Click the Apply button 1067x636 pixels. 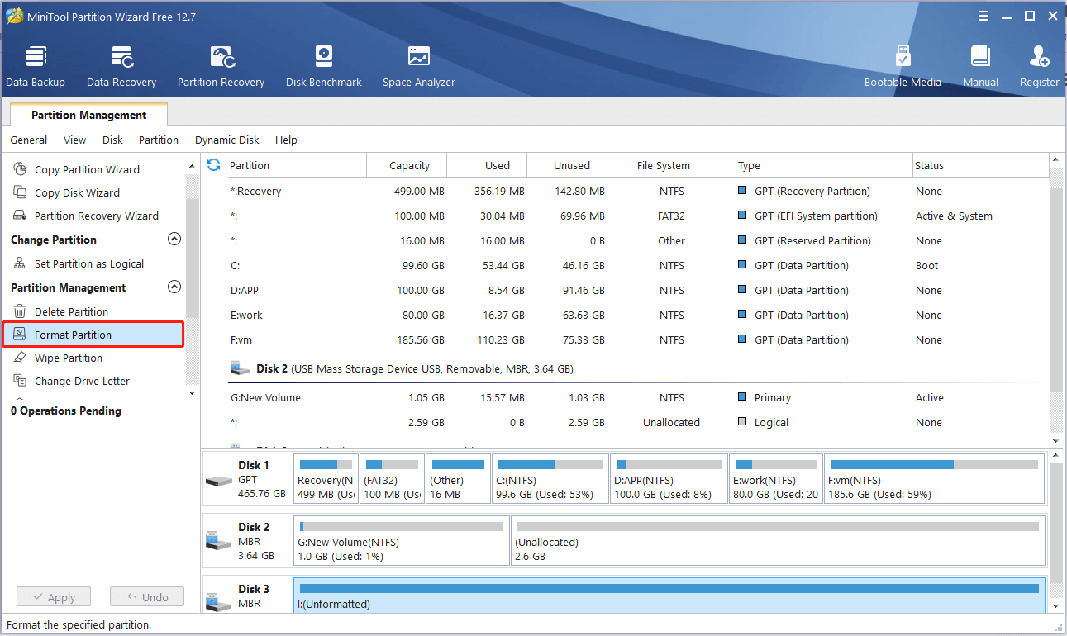click(x=53, y=596)
